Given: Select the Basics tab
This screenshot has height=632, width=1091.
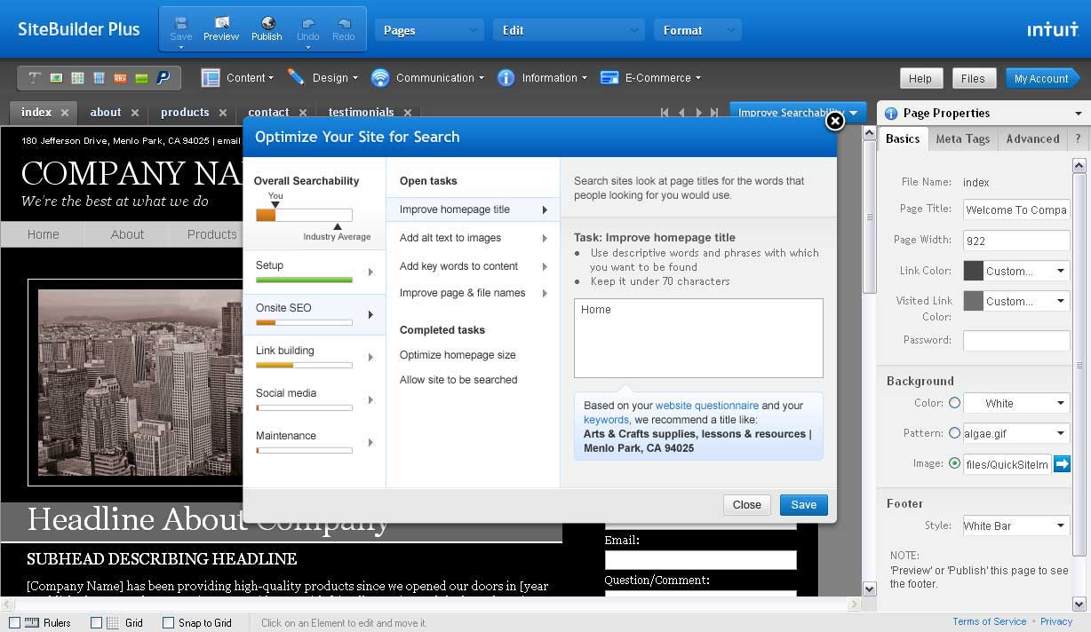Looking at the screenshot, I should coord(903,139).
